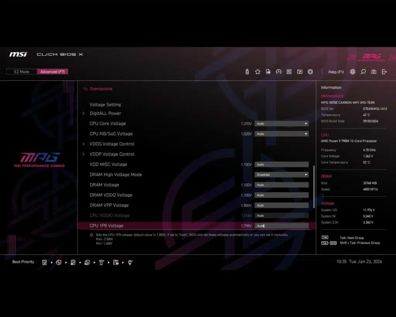The width and height of the screenshot is (396, 317).
Task: Click CPU VDDIO Voltage Auto field
Action: pyautogui.click(x=282, y=216)
